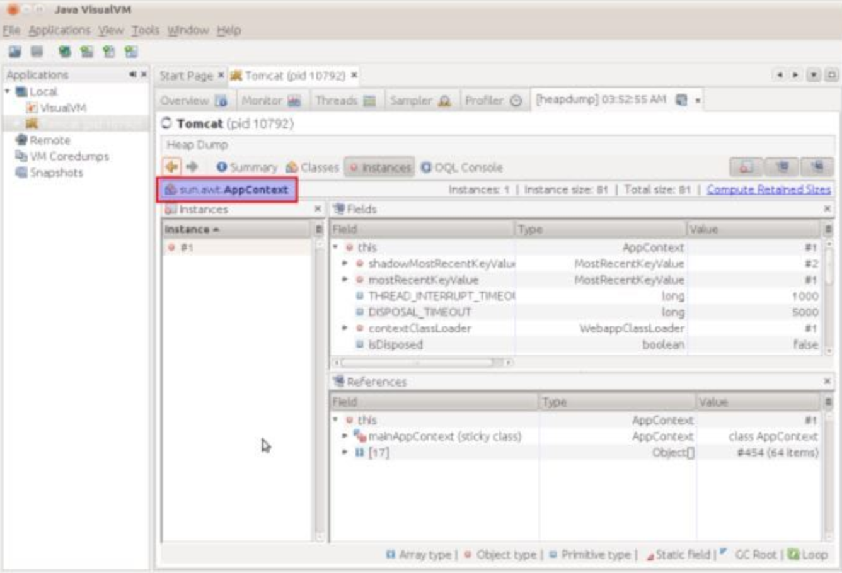Open the OQL Console
This screenshot has height=573, width=842.
tap(461, 167)
